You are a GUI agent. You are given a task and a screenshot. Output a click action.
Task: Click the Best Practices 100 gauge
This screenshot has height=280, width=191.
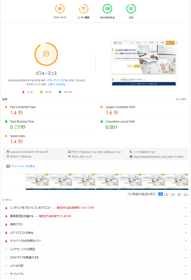(x=107, y=9)
